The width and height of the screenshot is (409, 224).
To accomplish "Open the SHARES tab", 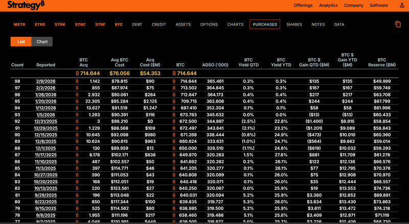I will 294,24.
